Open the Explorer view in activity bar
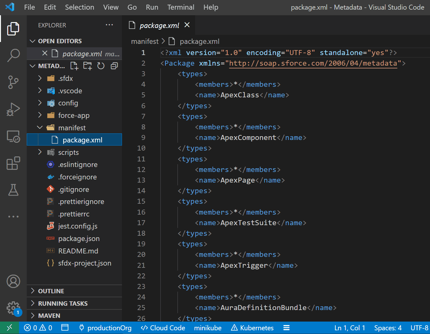The width and height of the screenshot is (430, 334). (13, 29)
